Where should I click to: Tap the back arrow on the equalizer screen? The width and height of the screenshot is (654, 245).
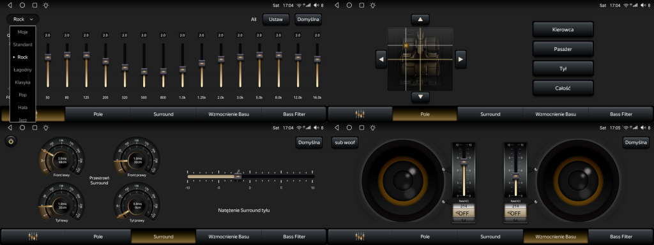pyautogui.click(x=10, y=5)
